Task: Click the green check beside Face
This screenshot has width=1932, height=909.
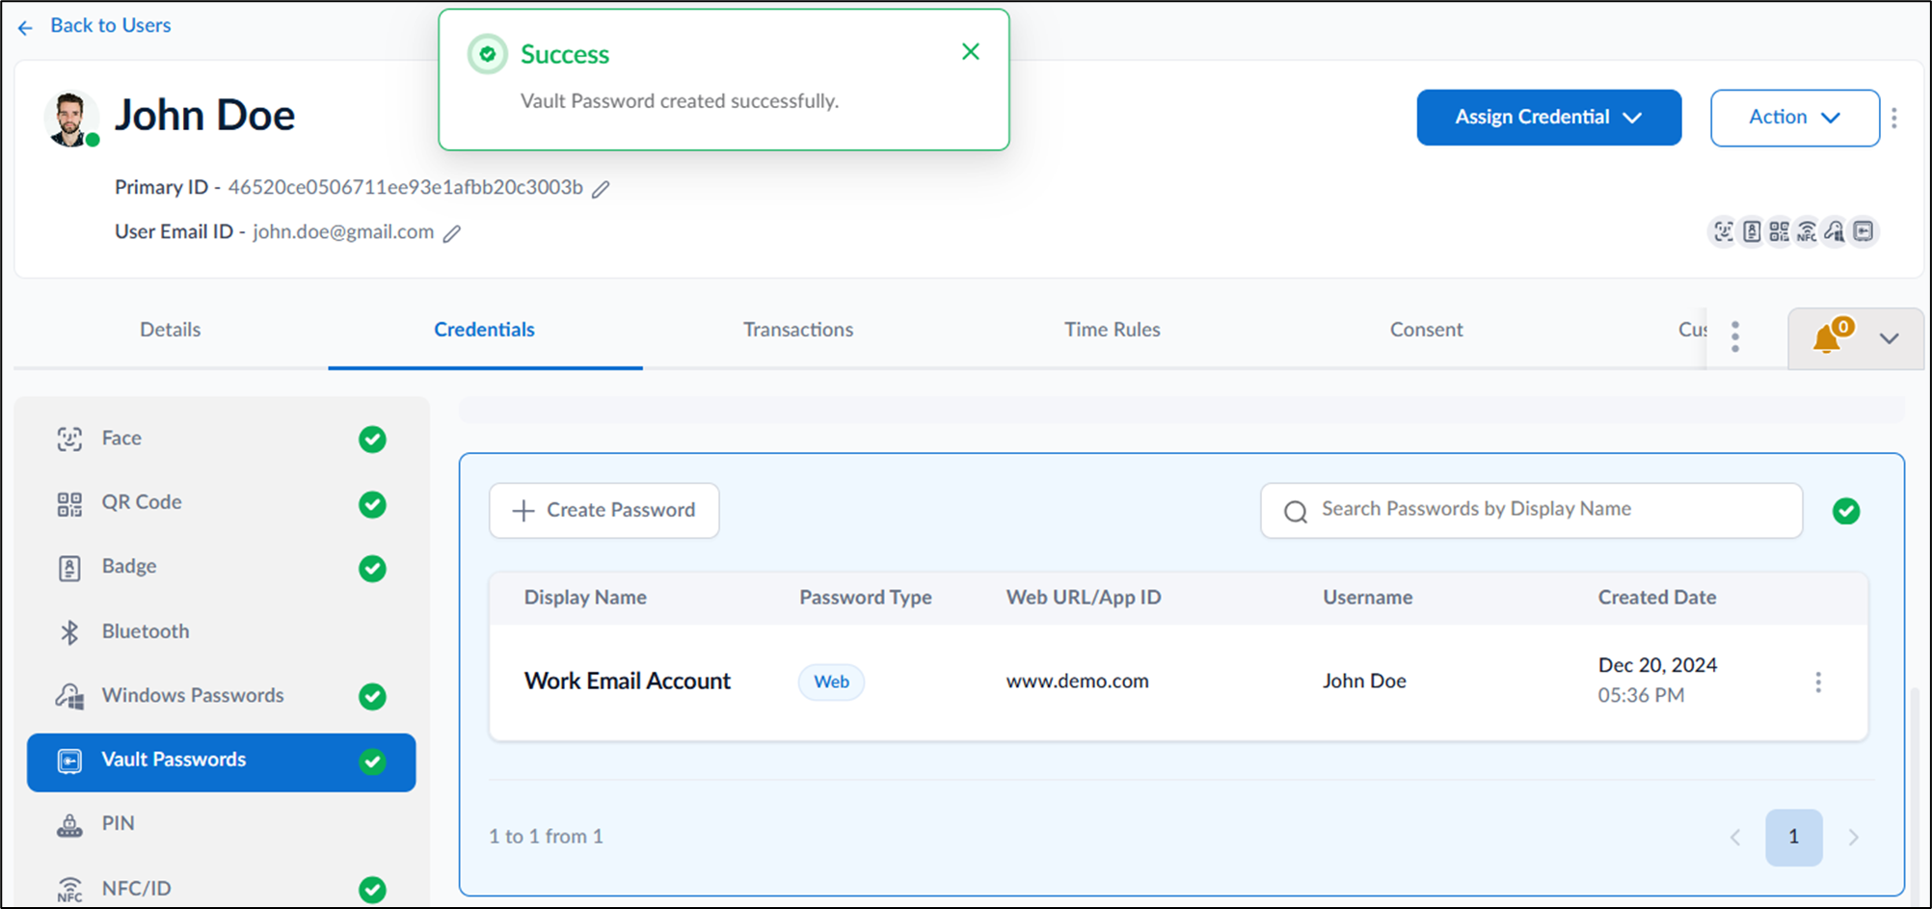Action: (372, 440)
